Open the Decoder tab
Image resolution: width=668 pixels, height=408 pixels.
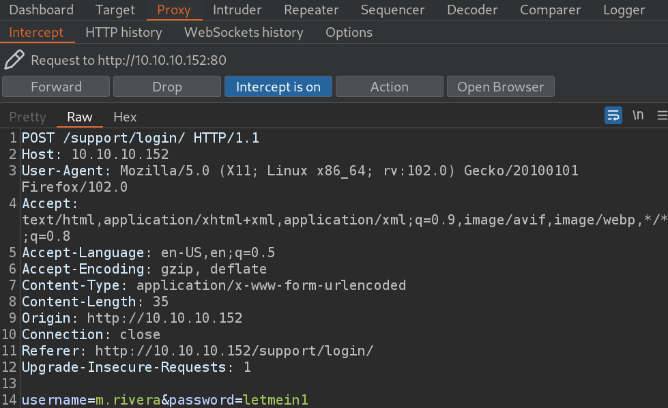[472, 10]
